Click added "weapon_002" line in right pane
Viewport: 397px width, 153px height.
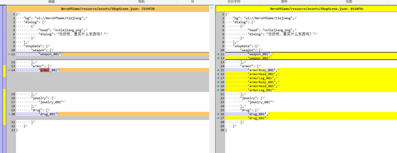coord(311,58)
